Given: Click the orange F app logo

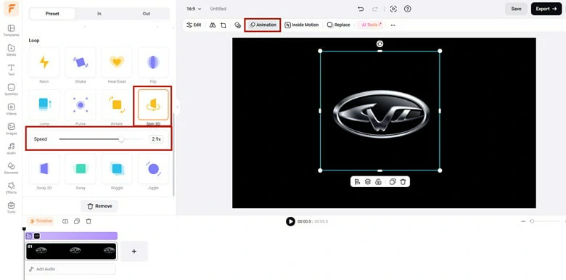Looking at the screenshot, I should click(x=11, y=9).
